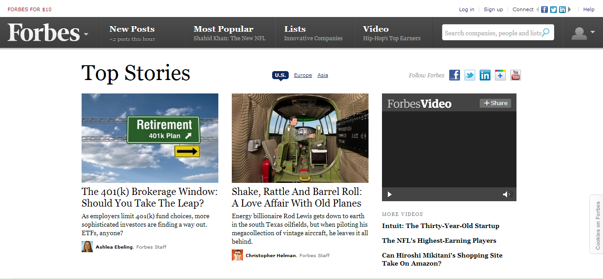Click the Log in link
Viewport: 603px width, 279px height.
point(467,9)
